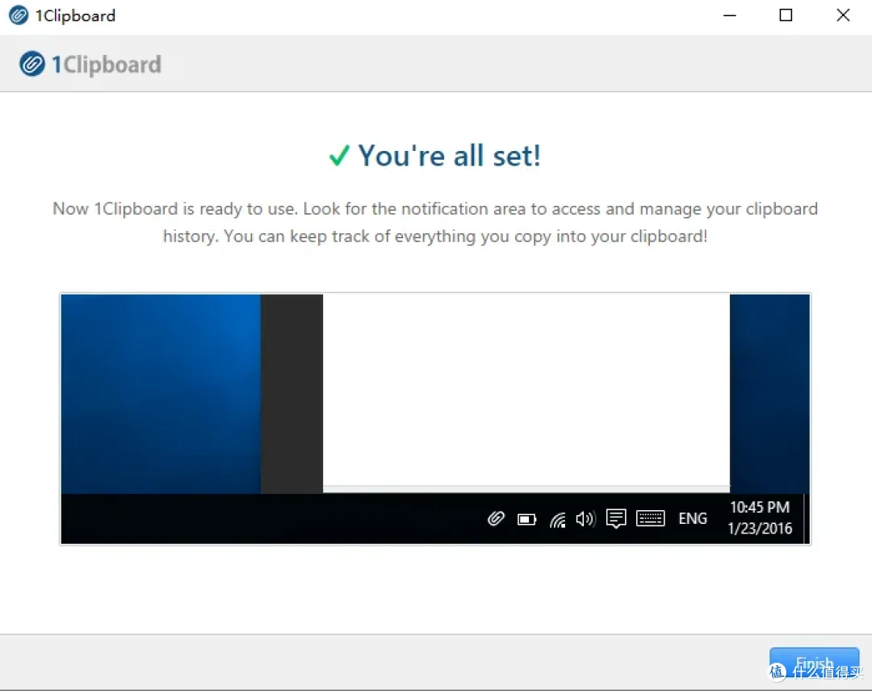Close the 1Clipboard window
Screen dimensions: 872x691
point(843,15)
